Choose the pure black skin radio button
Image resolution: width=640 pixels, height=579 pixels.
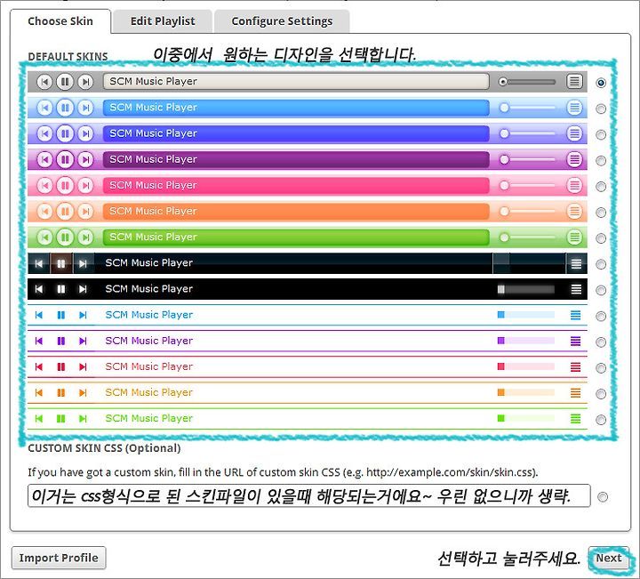click(600, 290)
